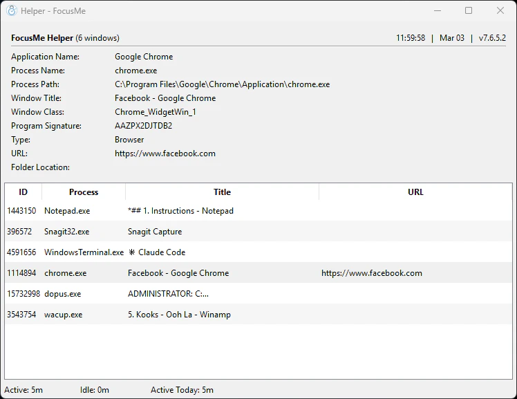This screenshot has height=399, width=517.
Task: Click the '*## 1. Instructions - Notepad' title
Action: click(x=180, y=211)
